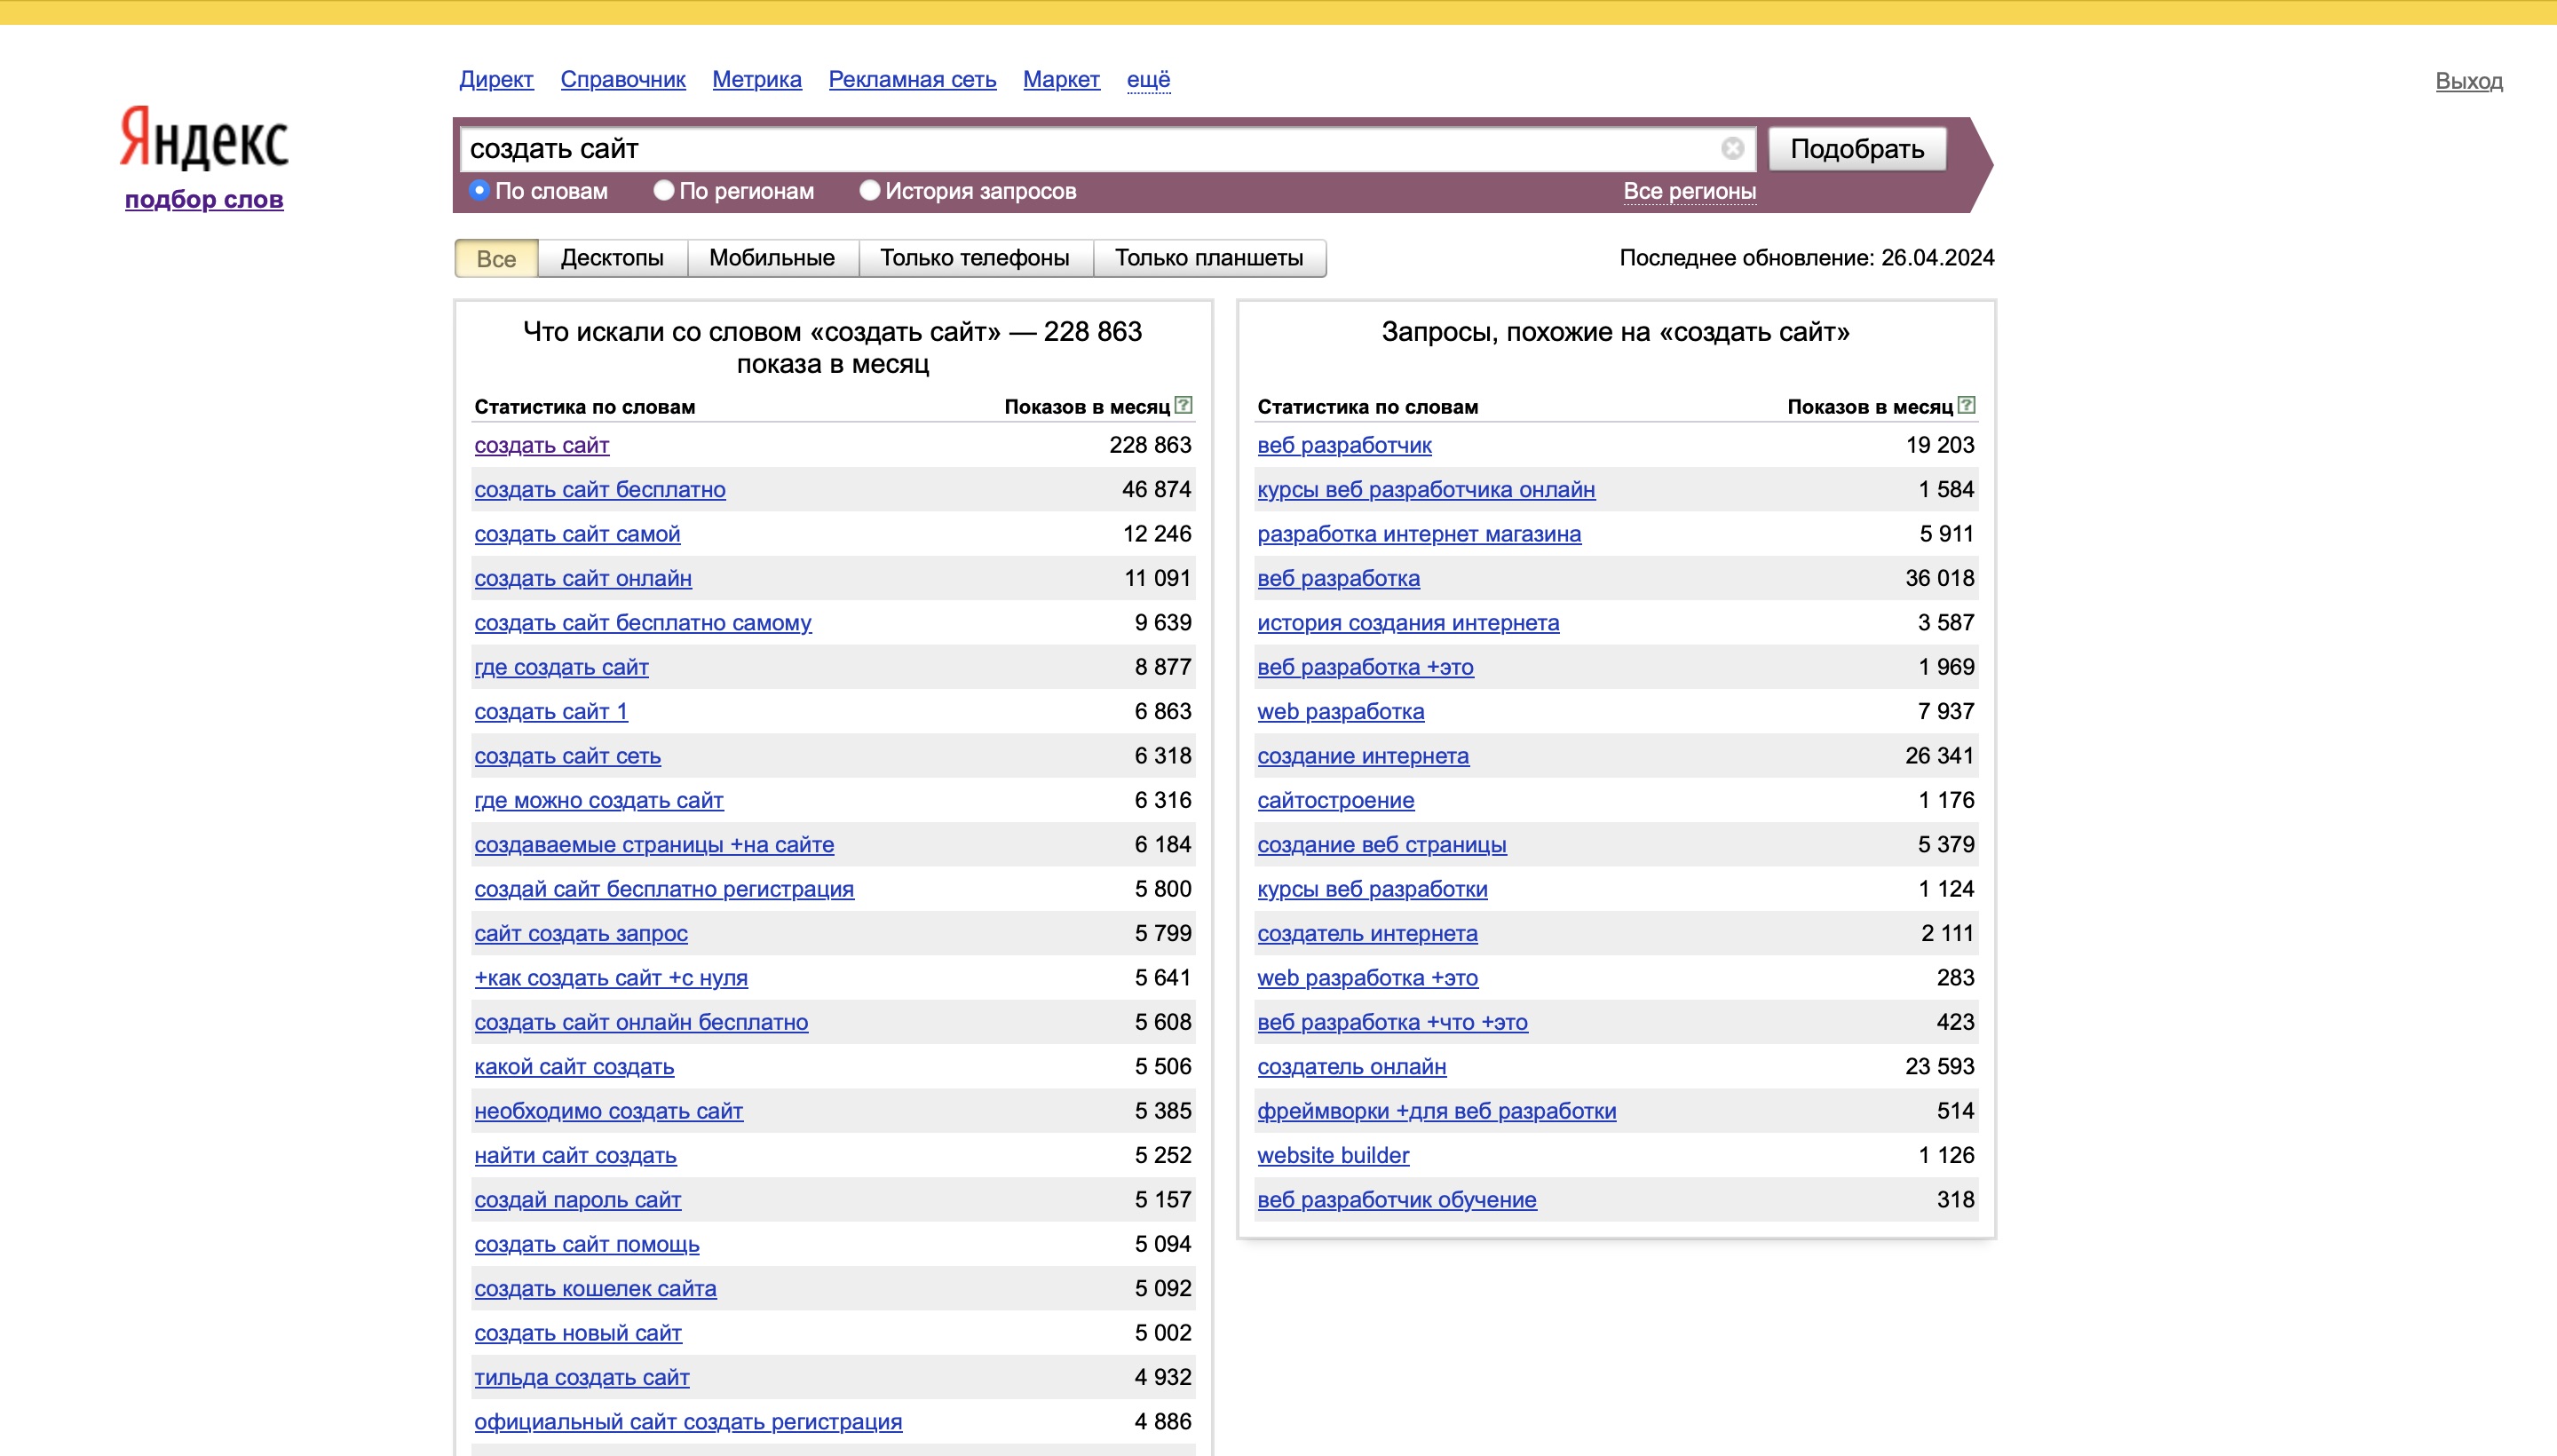Open 'история создания интернета' link
Viewport: 2557px width, 1456px height.
[x=1408, y=623]
